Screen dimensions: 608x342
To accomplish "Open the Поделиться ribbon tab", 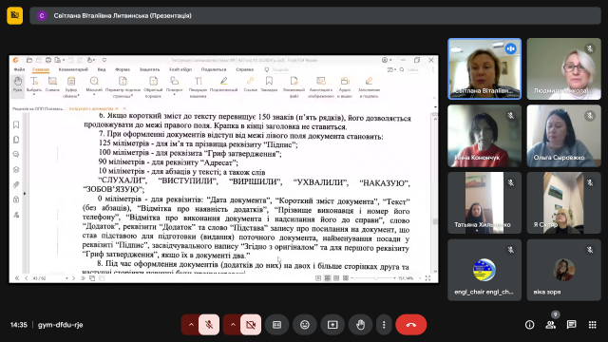I will click(214, 69).
